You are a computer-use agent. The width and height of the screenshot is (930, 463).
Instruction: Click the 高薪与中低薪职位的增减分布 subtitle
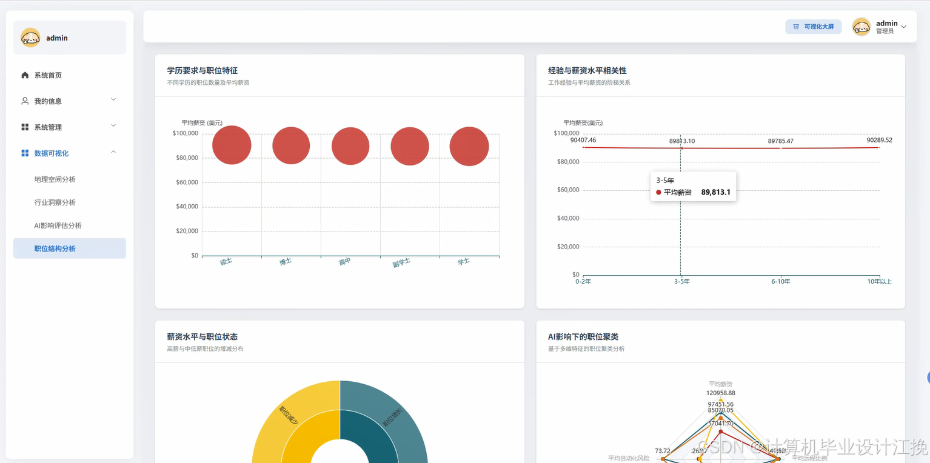coord(205,349)
